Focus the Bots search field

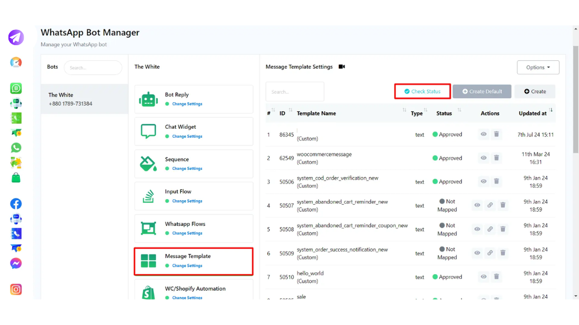pyautogui.click(x=93, y=68)
